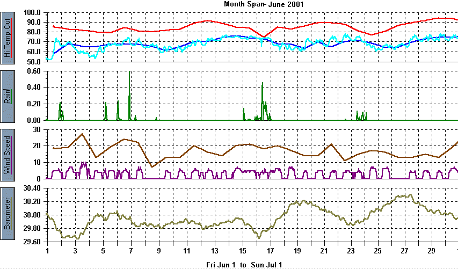Click the red high-temp dip near day 16
The width and height of the screenshot is (458, 269).
[x=263, y=37]
